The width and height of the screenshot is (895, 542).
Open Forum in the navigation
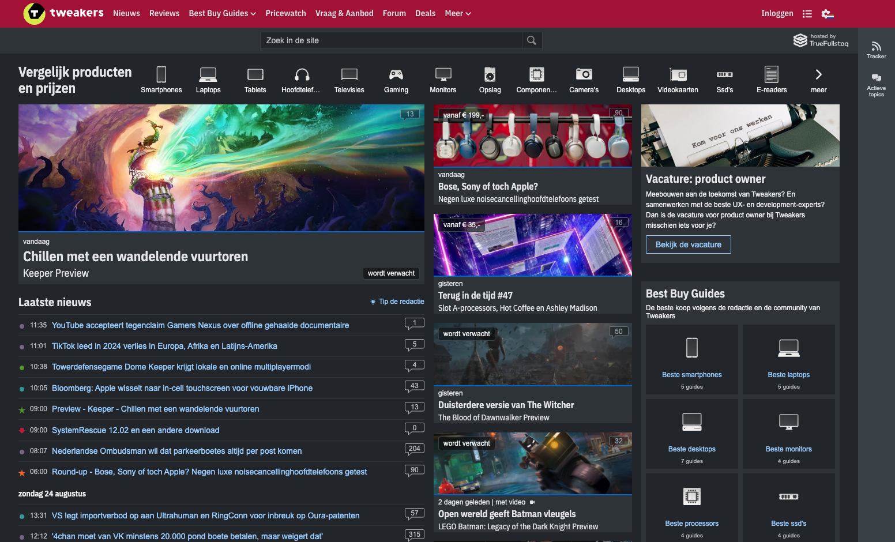pyautogui.click(x=394, y=13)
